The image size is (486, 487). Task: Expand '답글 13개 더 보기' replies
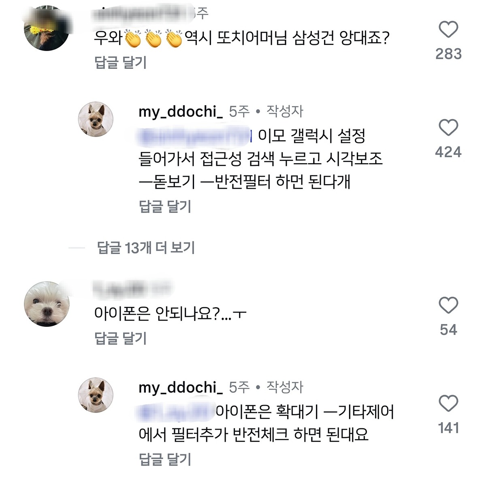point(146,248)
